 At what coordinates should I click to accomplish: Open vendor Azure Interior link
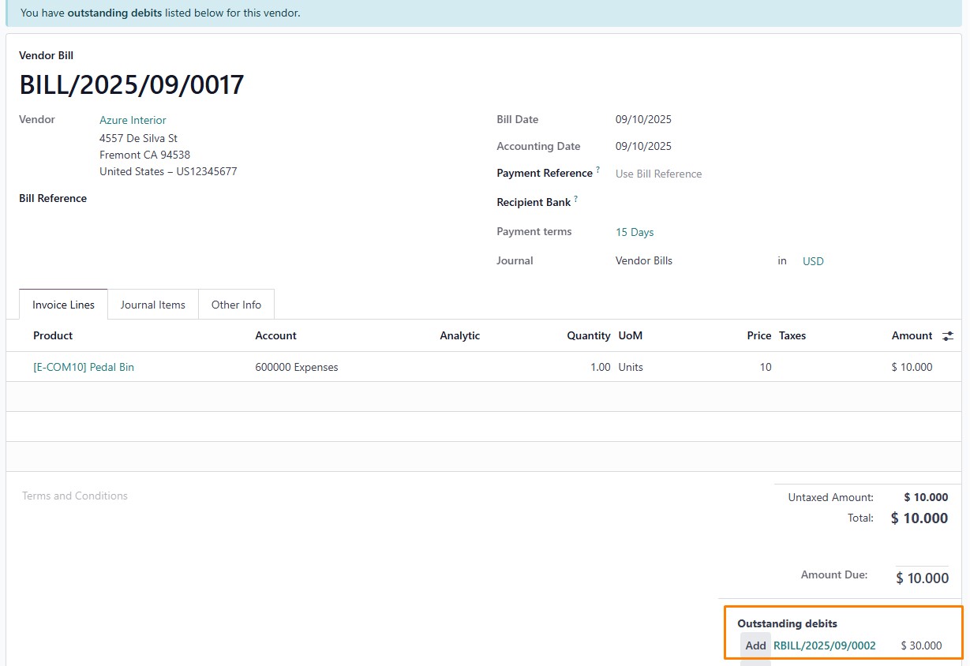133,120
